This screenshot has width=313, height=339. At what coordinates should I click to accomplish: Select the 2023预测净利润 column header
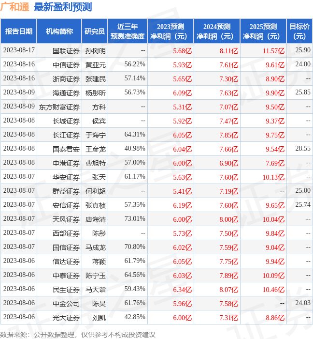(x=170, y=31)
